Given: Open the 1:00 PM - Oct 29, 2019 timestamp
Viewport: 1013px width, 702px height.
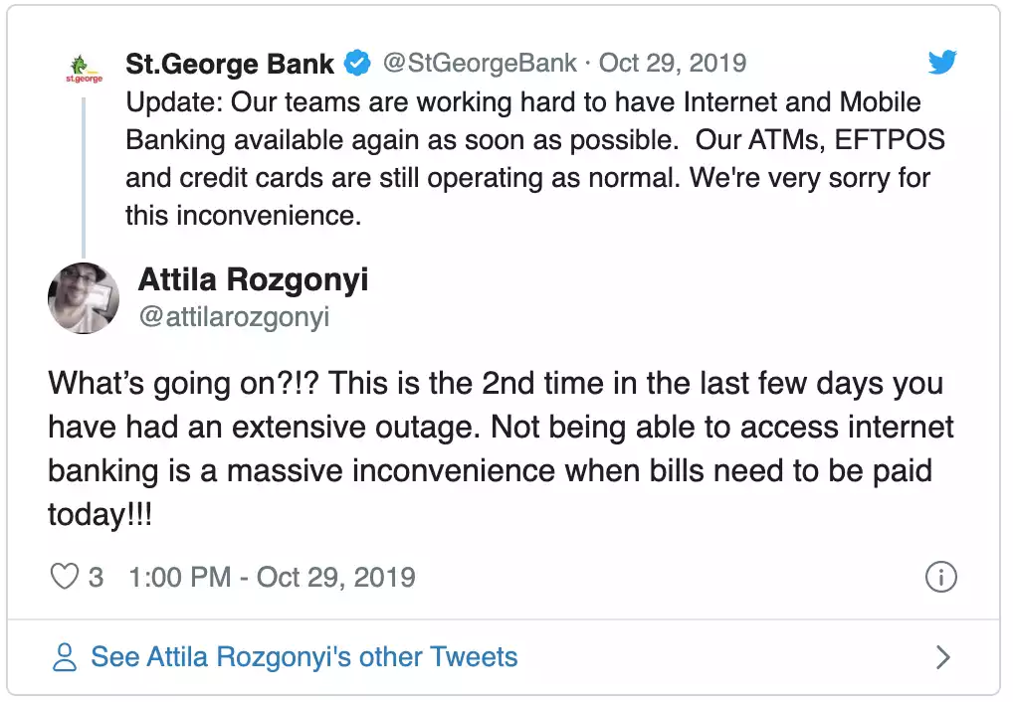Looking at the screenshot, I should [x=272, y=577].
